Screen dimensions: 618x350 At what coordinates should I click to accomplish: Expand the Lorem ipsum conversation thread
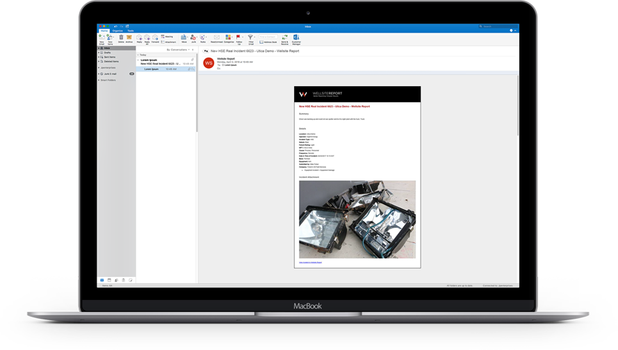[139, 61]
